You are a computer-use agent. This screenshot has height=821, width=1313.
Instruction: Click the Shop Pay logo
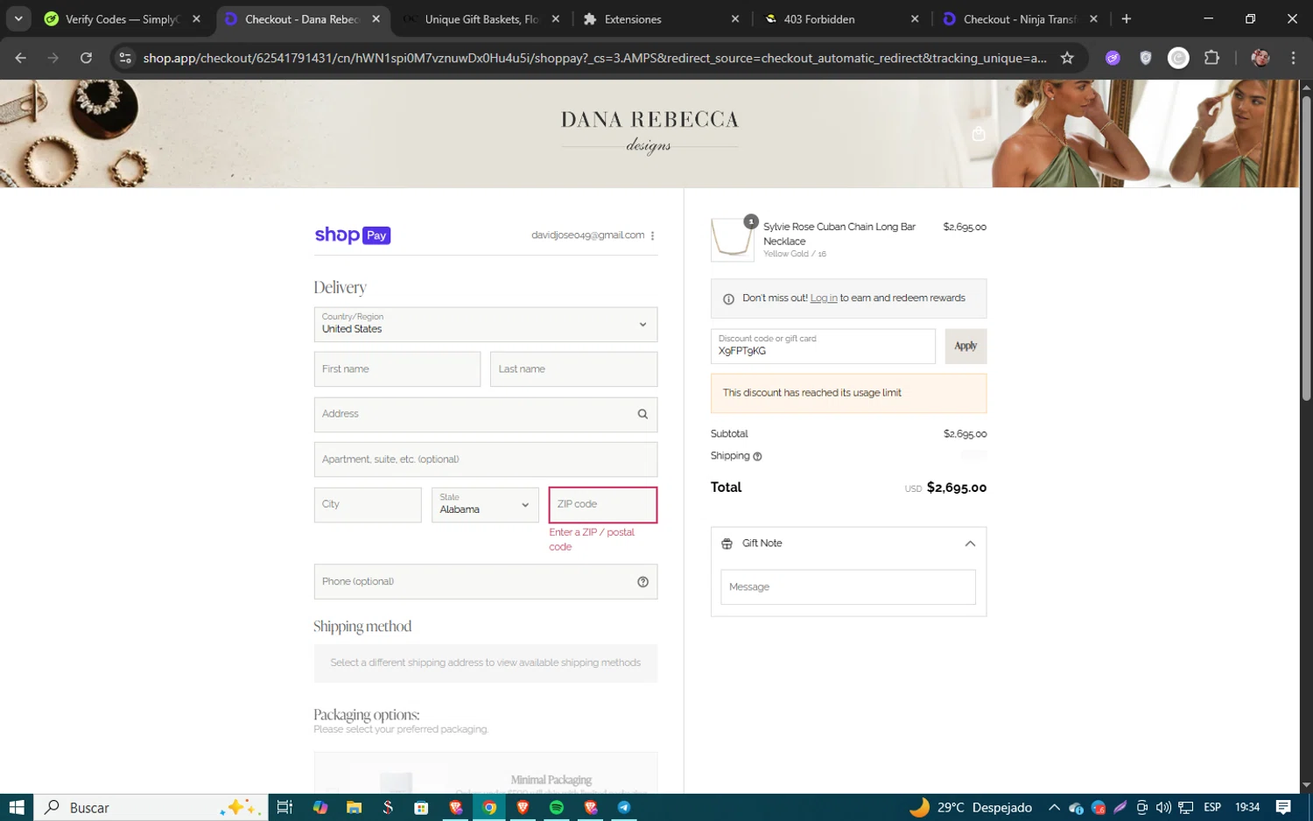(353, 235)
